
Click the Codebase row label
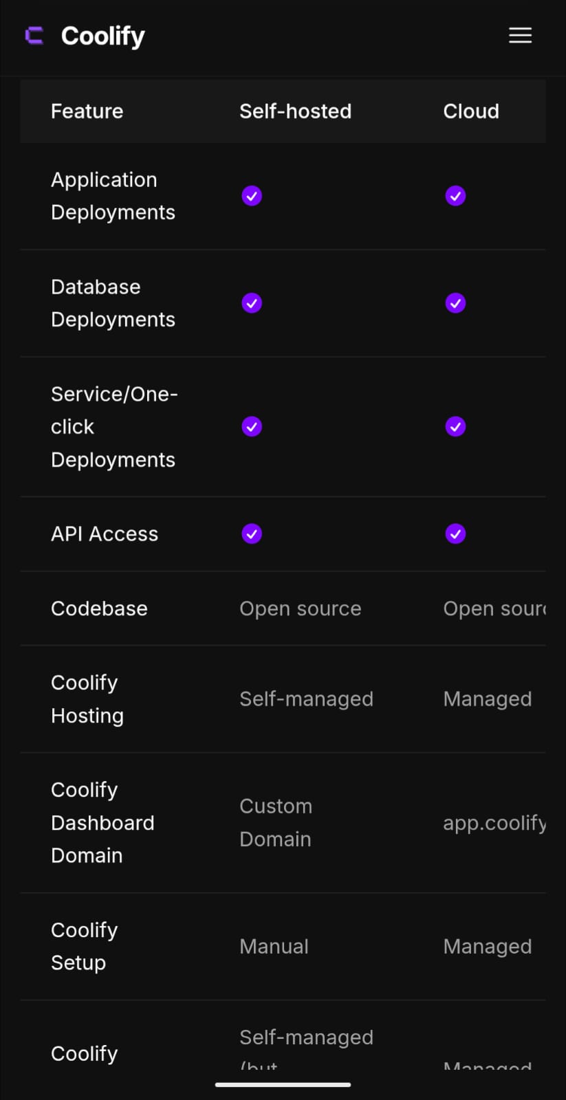99,608
